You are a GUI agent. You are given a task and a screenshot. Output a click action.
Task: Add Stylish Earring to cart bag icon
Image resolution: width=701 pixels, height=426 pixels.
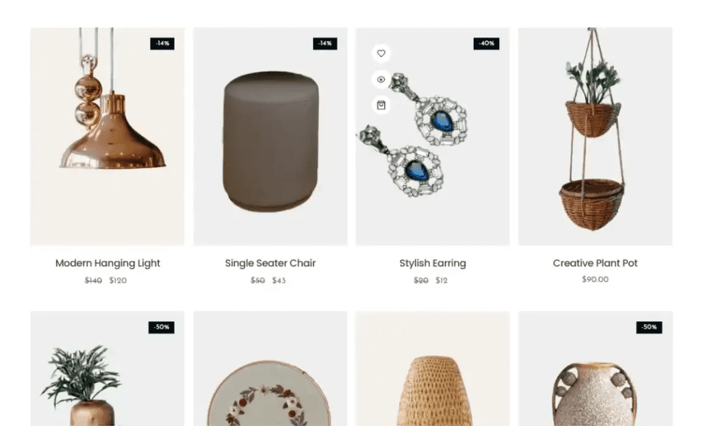381,105
